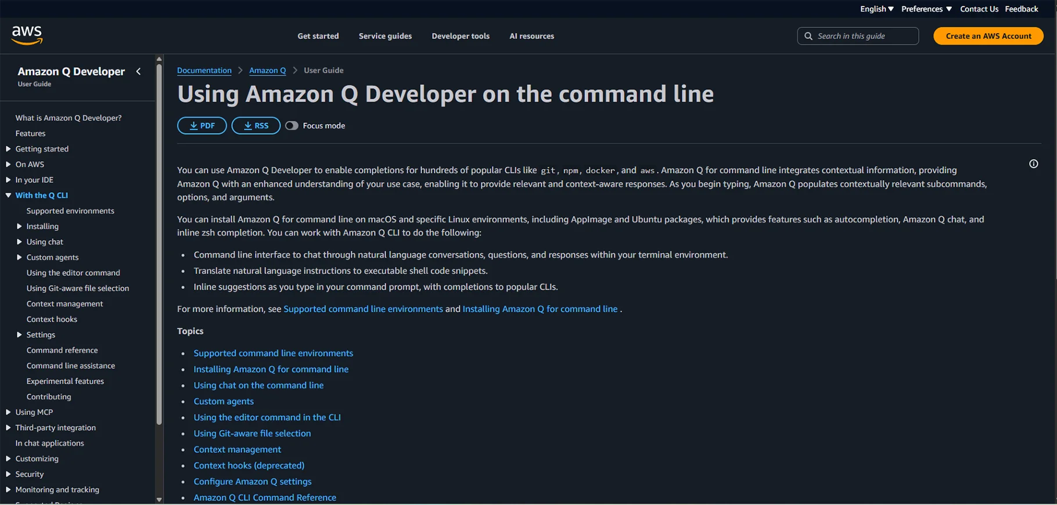Expand the In your IDE arrow
The height and width of the screenshot is (505, 1057).
tap(8, 180)
